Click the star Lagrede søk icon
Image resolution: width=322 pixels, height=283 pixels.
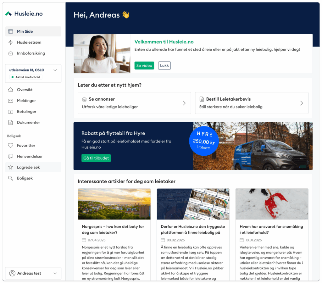[x=11, y=167]
